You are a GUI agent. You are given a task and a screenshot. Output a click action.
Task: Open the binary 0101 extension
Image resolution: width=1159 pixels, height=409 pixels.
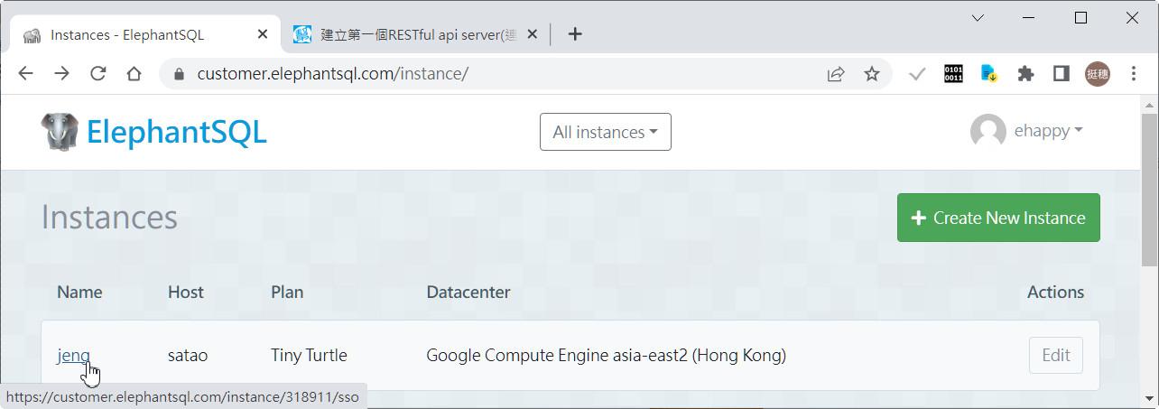(x=953, y=74)
